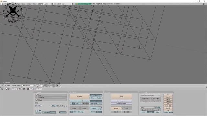The height and width of the screenshot is (116, 207).
Task: Apply the PAL format preset
Action: click(168, 95)
